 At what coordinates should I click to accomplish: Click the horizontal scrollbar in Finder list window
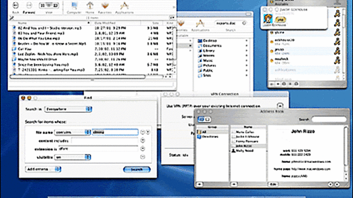78,77
